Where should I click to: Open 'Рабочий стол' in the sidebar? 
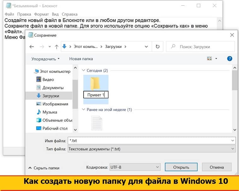point(52,128)
